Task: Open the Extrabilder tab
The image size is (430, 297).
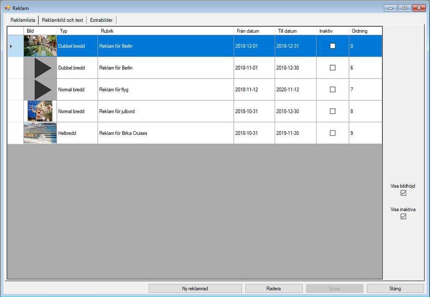Action: click(x=101, y=20)
